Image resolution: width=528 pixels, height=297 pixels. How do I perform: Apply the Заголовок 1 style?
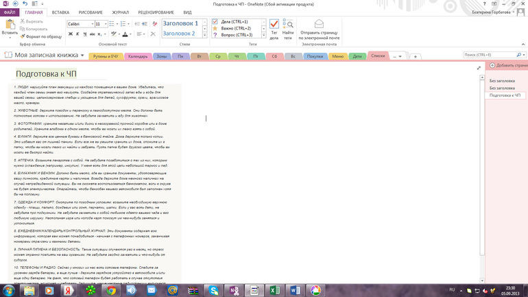point(180,23)
